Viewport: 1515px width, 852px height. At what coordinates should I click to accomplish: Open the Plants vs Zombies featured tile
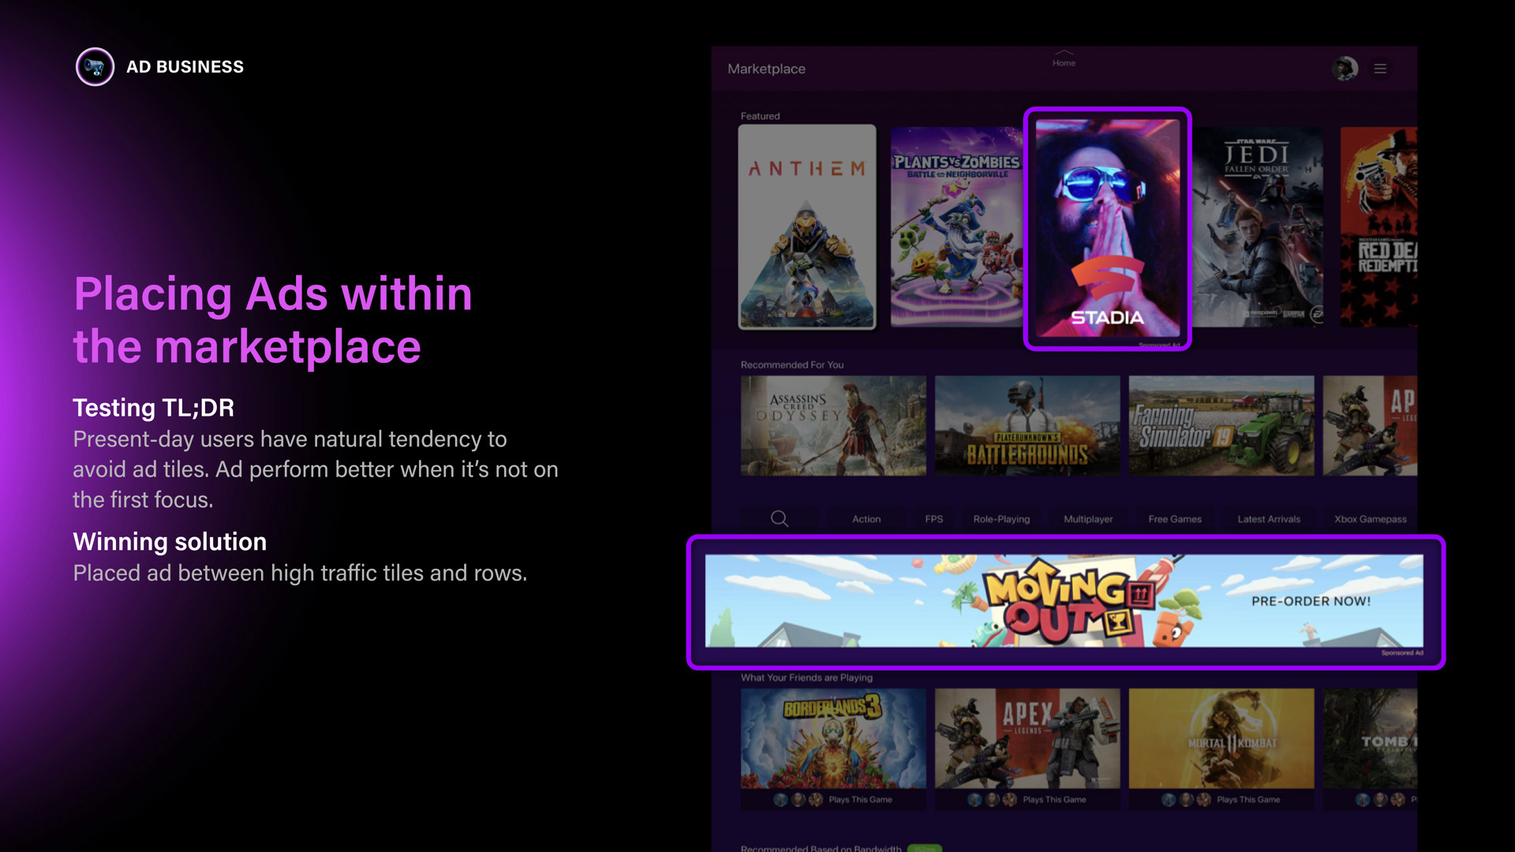(x=957, y=226)
